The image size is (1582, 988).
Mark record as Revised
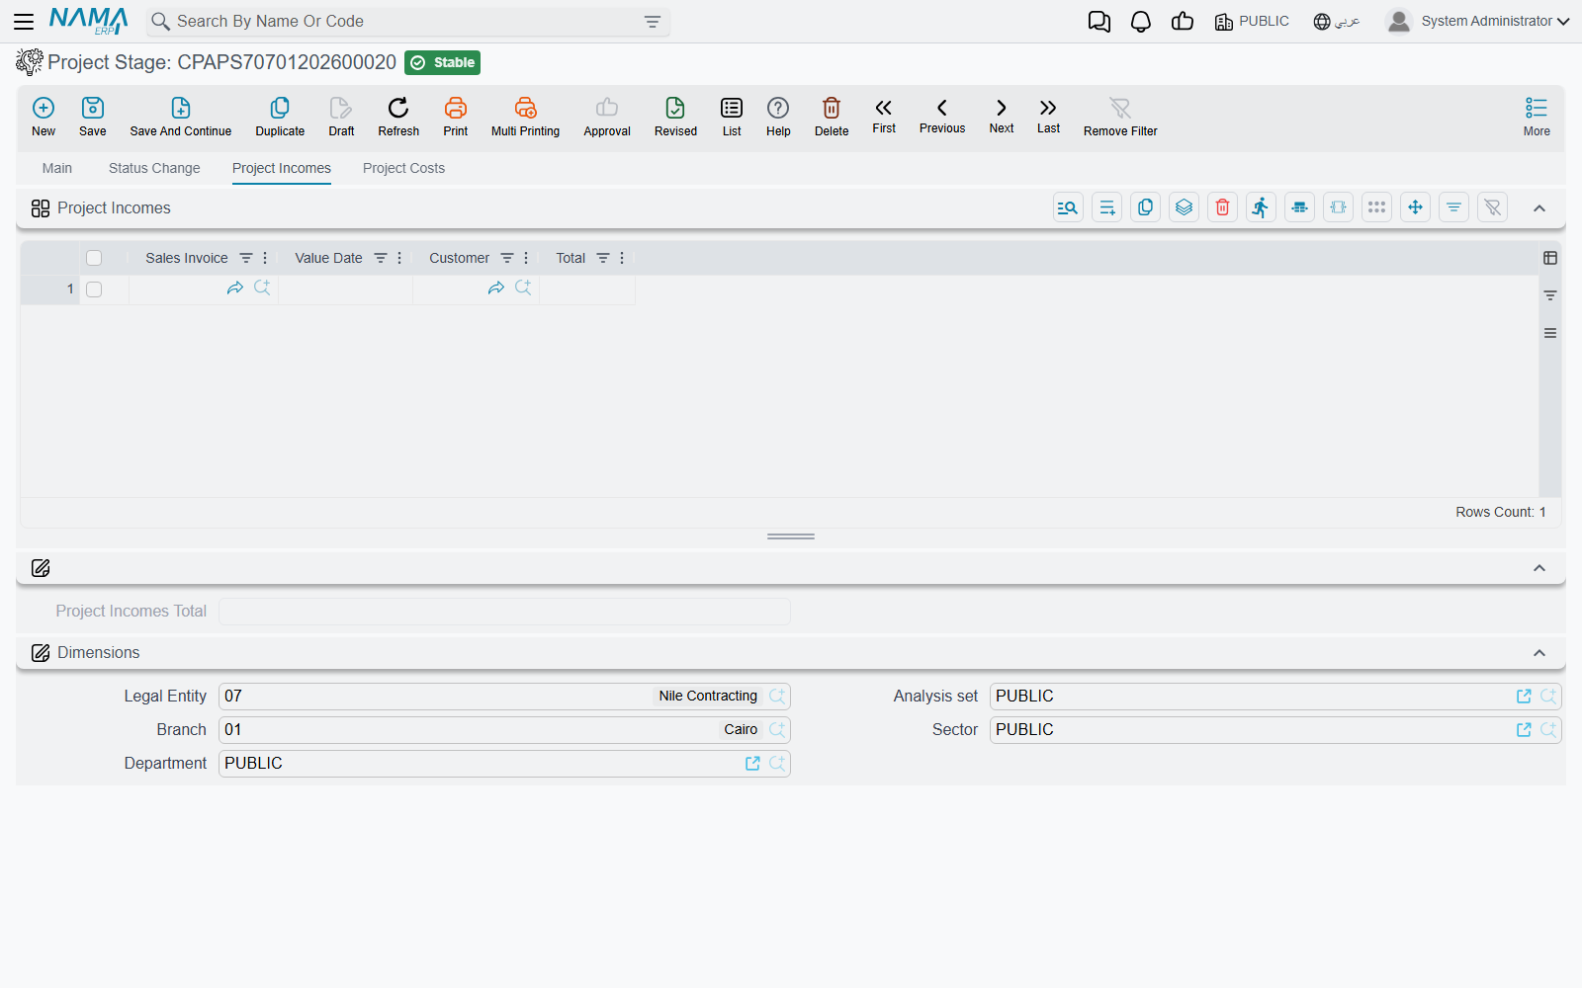[x=675, y=117]
